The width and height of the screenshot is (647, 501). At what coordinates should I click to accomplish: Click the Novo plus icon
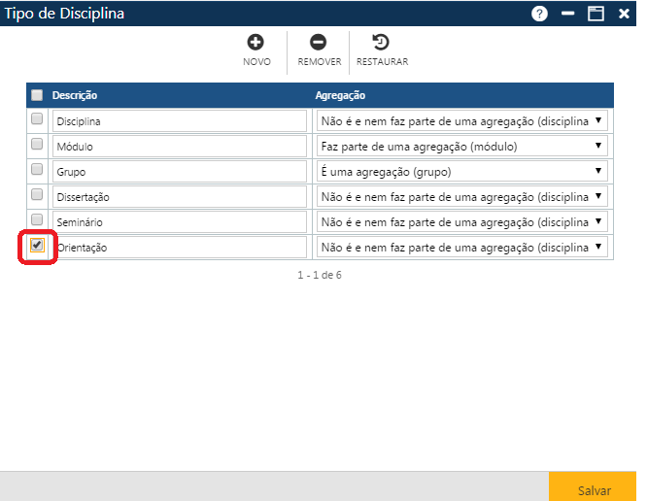click(256, 43)
